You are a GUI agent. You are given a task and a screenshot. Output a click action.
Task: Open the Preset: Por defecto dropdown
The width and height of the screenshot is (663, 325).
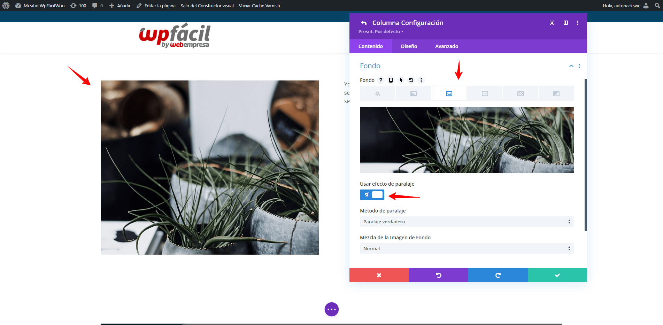point(381,31)
